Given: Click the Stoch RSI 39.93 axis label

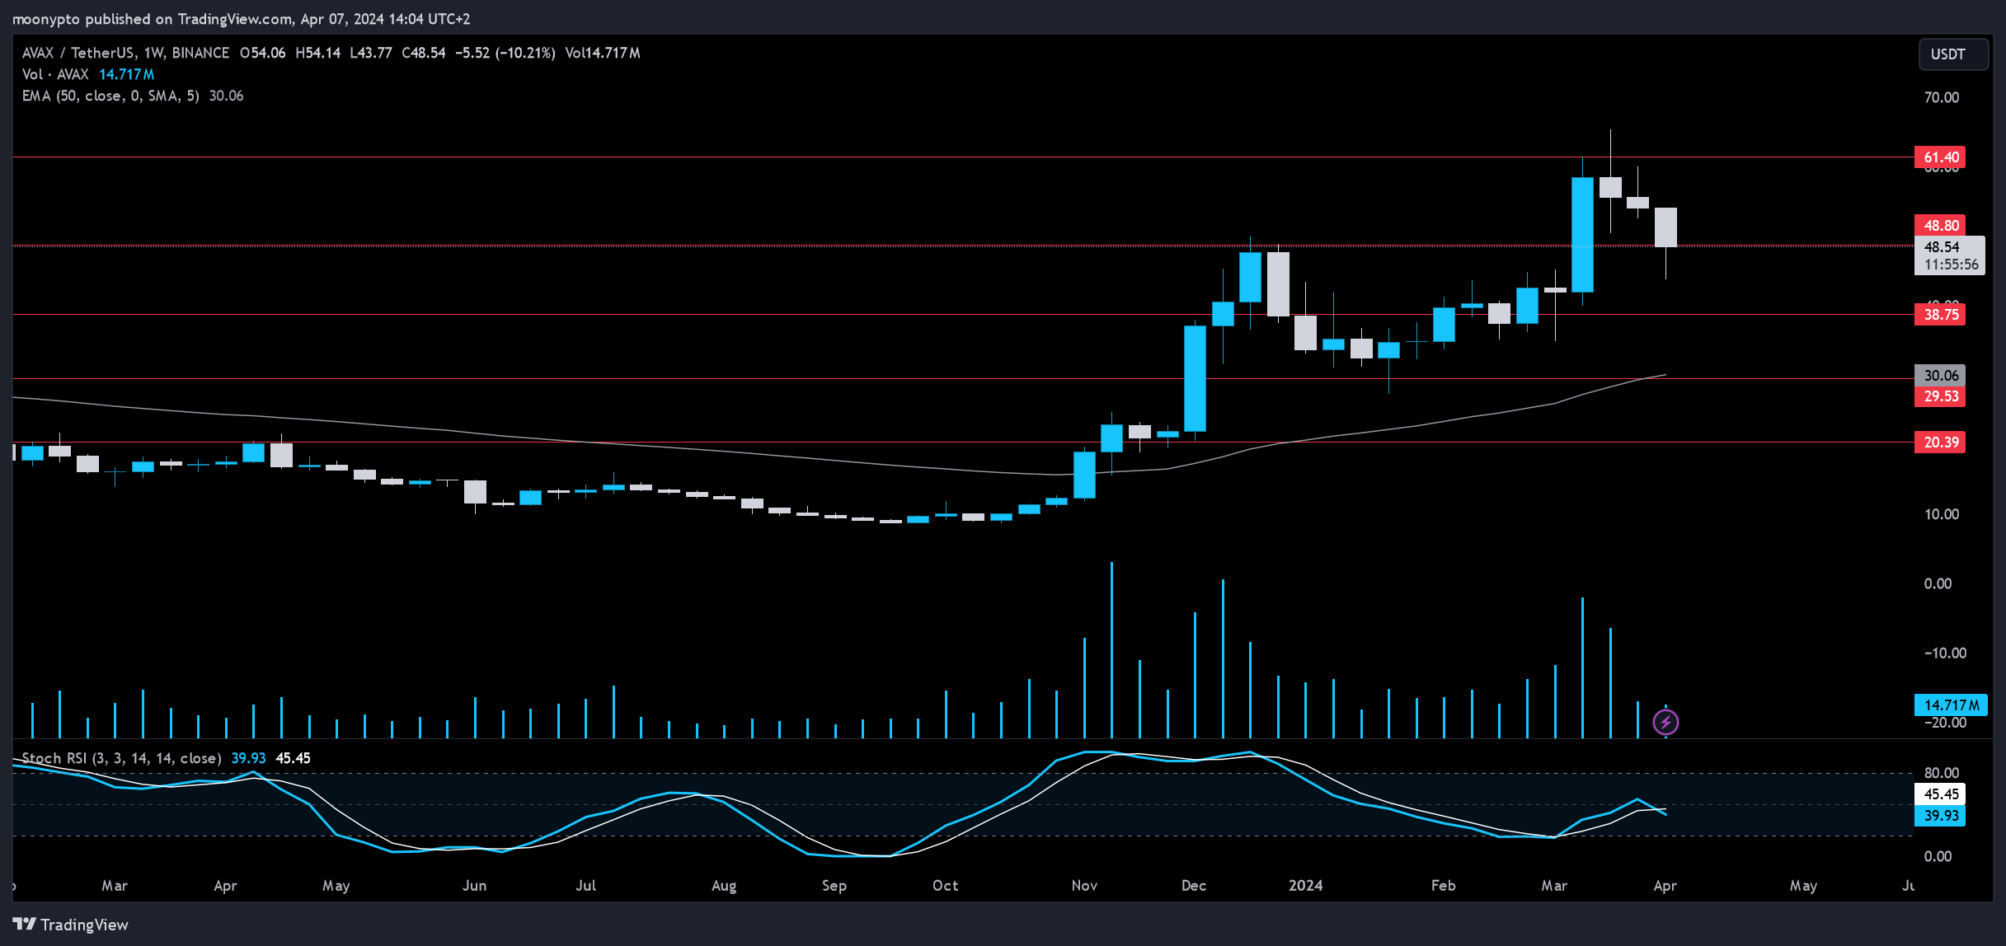Looking at the screenshot, I should tap(1939, 816).
